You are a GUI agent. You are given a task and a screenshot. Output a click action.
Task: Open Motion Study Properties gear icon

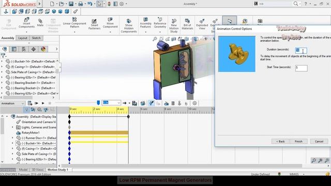click(194, 103)
